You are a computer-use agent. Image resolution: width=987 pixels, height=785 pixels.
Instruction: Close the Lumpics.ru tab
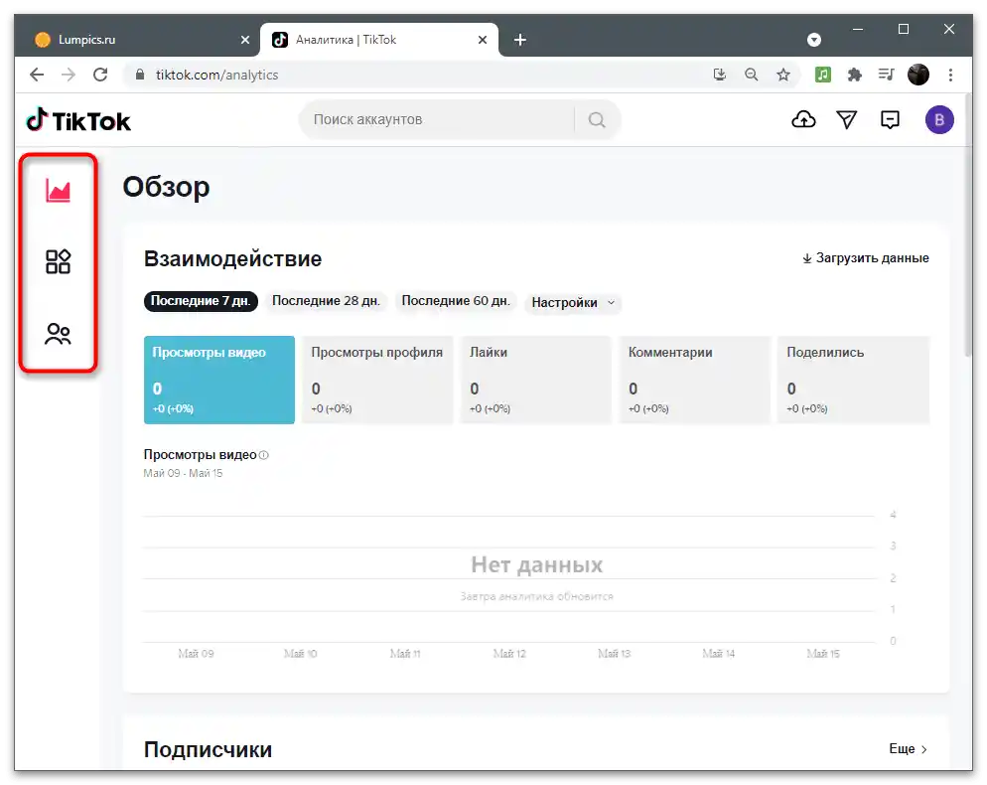click(245, 40)
